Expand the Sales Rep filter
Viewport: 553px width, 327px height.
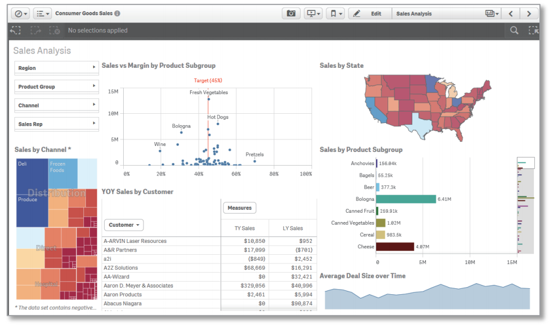(56, 124)
